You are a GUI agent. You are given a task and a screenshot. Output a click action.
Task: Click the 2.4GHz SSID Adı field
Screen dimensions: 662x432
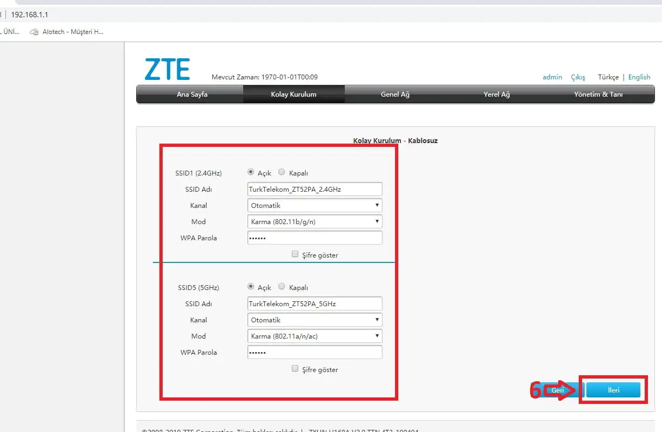(x=315, y=189)
